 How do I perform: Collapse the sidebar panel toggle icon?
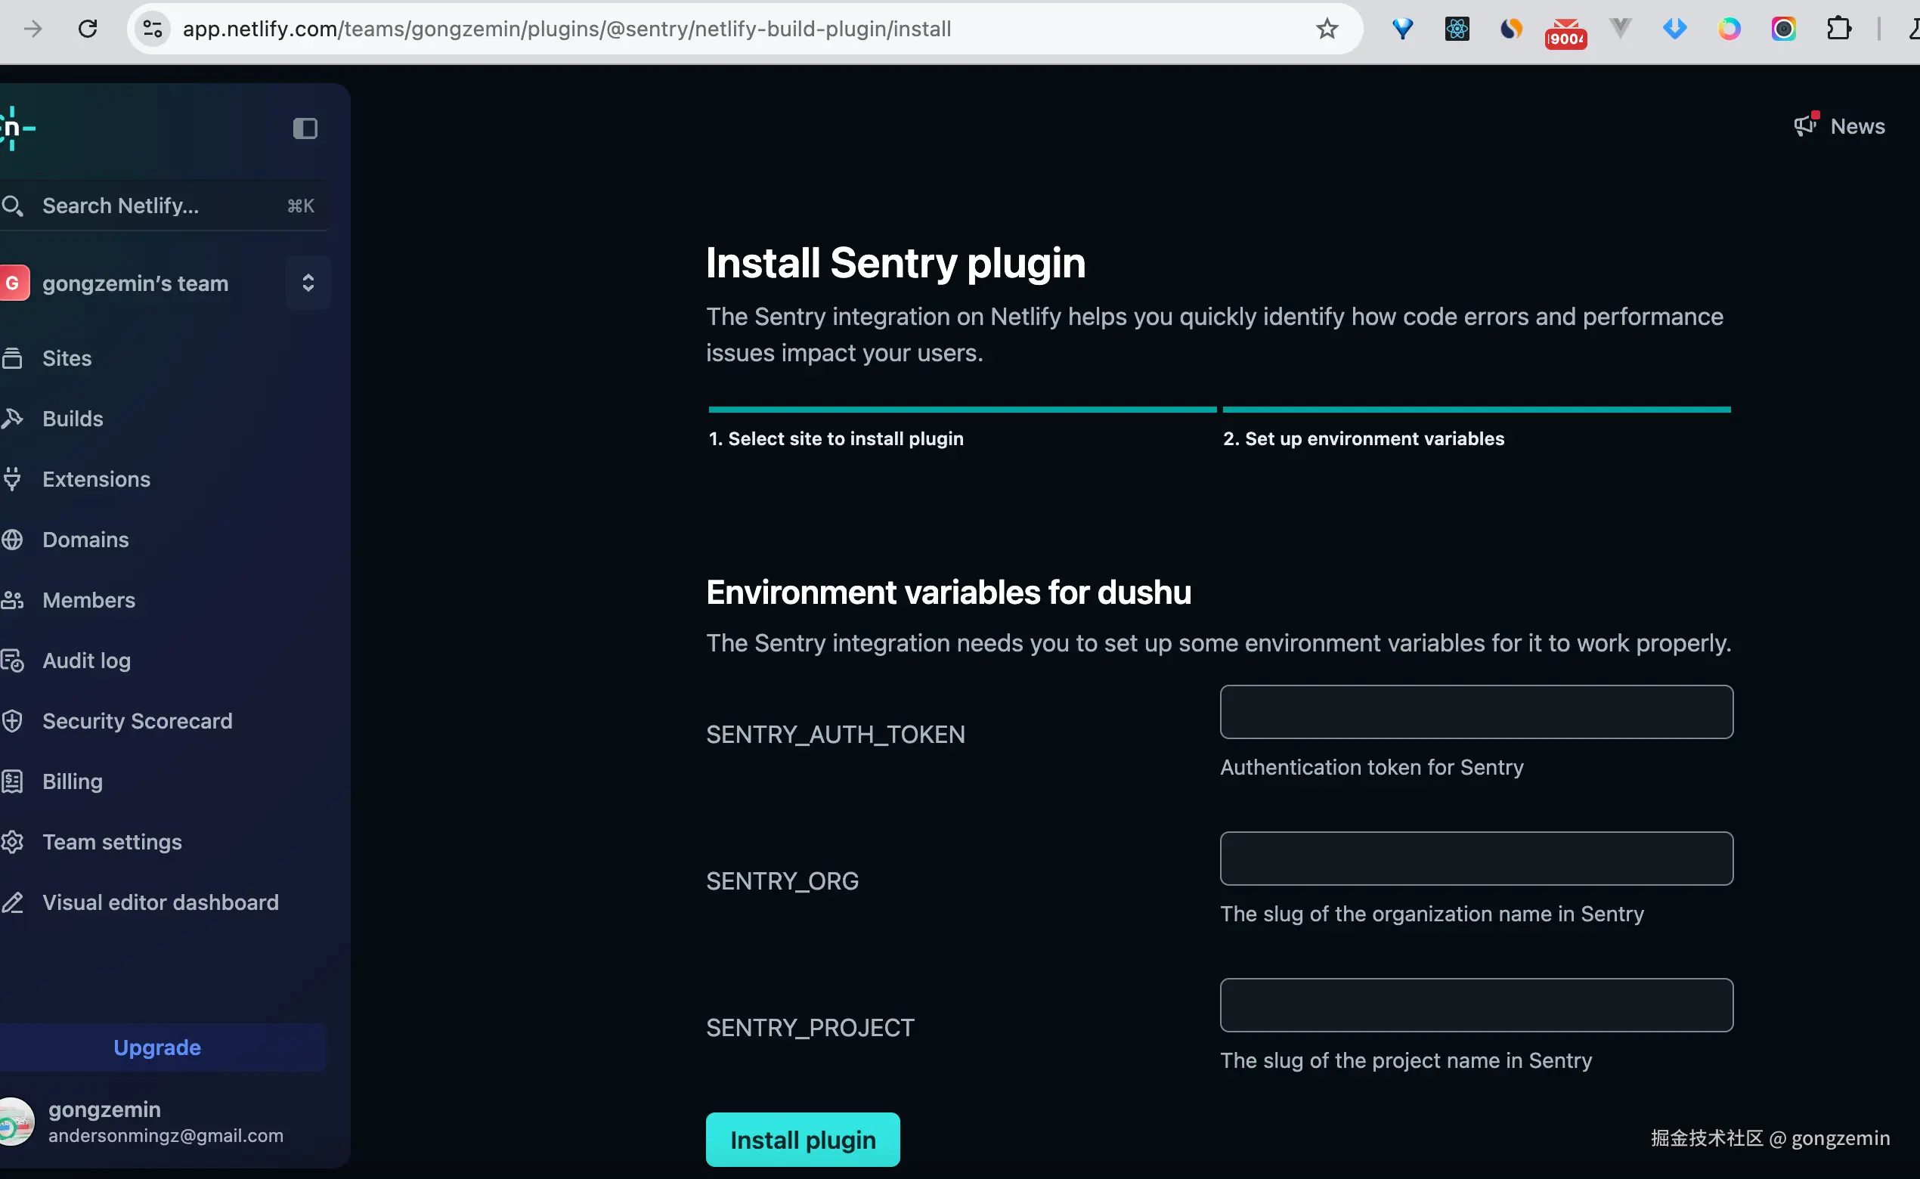[305, 128]
